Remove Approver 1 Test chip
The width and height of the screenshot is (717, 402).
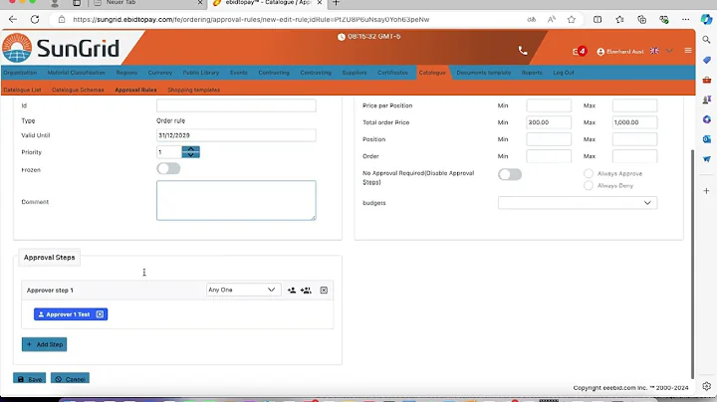point(100,314)
